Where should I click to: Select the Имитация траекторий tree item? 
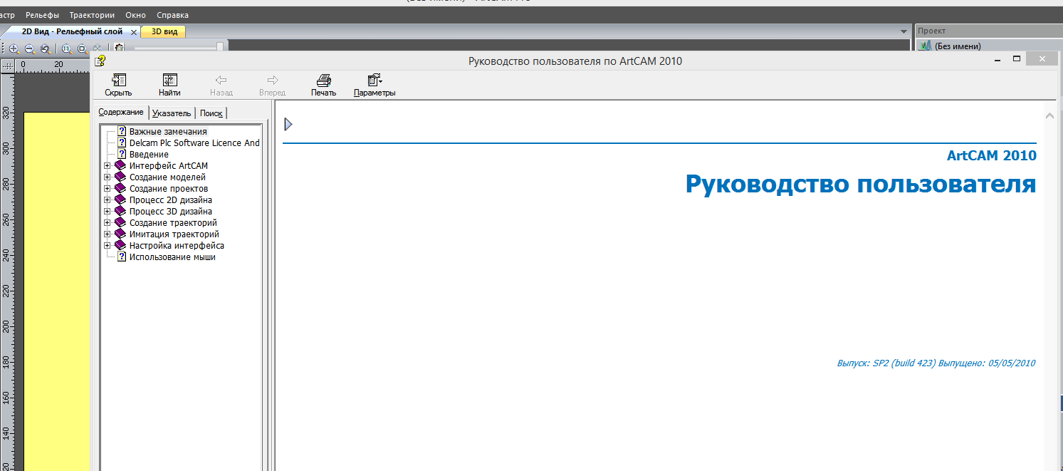click(174, 234)
